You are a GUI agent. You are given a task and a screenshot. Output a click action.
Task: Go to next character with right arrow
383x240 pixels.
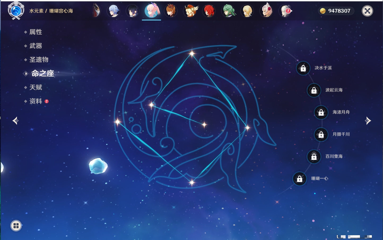pos(368,121)
